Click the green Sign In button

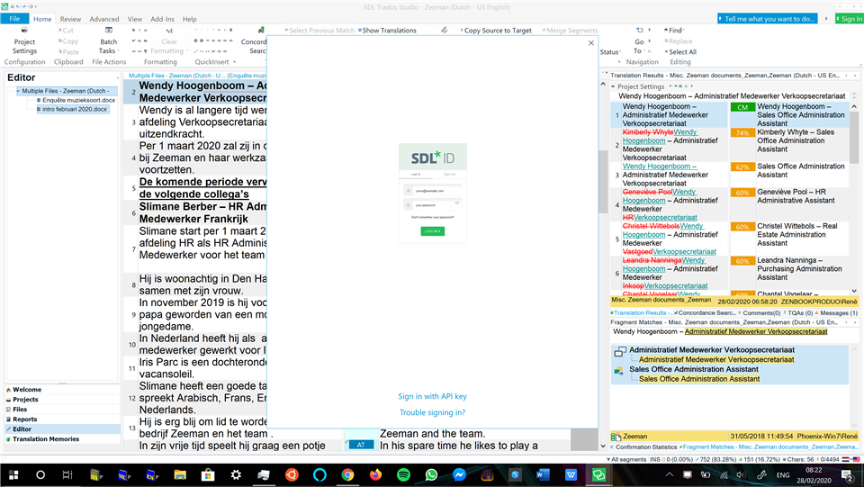tap(850, 19)
